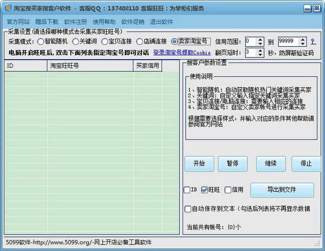
Task: Decrease the credit range maximum value
Action: pos(303,44)
